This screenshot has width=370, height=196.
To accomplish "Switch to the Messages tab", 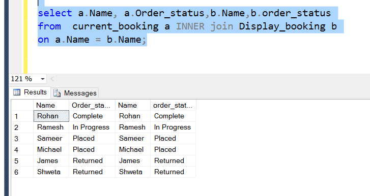I will (75, 93).
